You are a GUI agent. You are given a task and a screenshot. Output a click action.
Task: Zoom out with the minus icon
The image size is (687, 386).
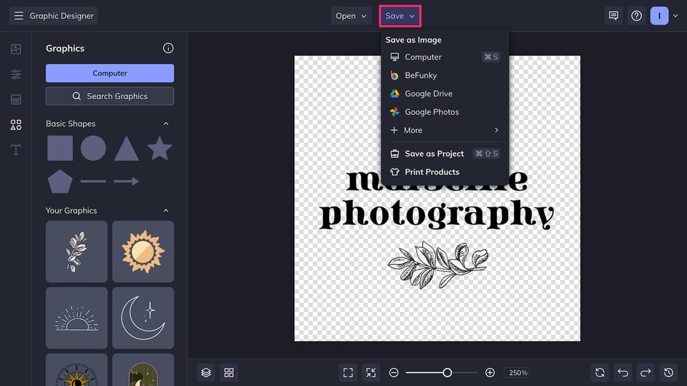[394, 372]
